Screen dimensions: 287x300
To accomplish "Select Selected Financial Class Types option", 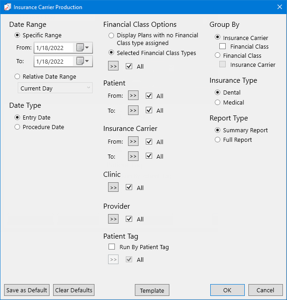I will [111, 53].
